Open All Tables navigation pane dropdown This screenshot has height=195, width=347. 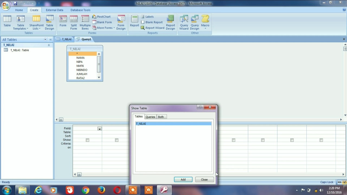click(x=45, y=40)
